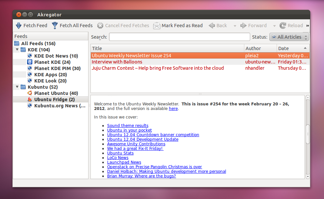This screenshot has width=324, height=199.
Task: Open the Sound theme results link
Action: click(127, 125)
